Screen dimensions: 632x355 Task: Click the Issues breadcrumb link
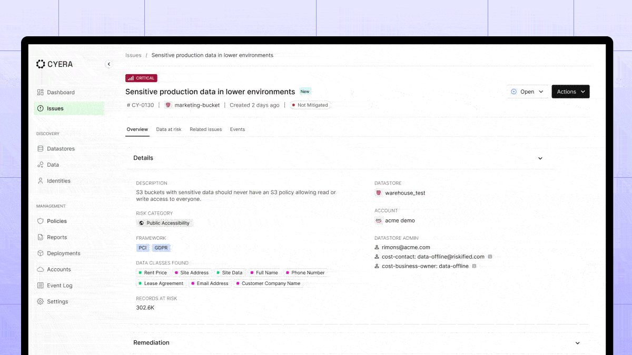coord(133,55)
